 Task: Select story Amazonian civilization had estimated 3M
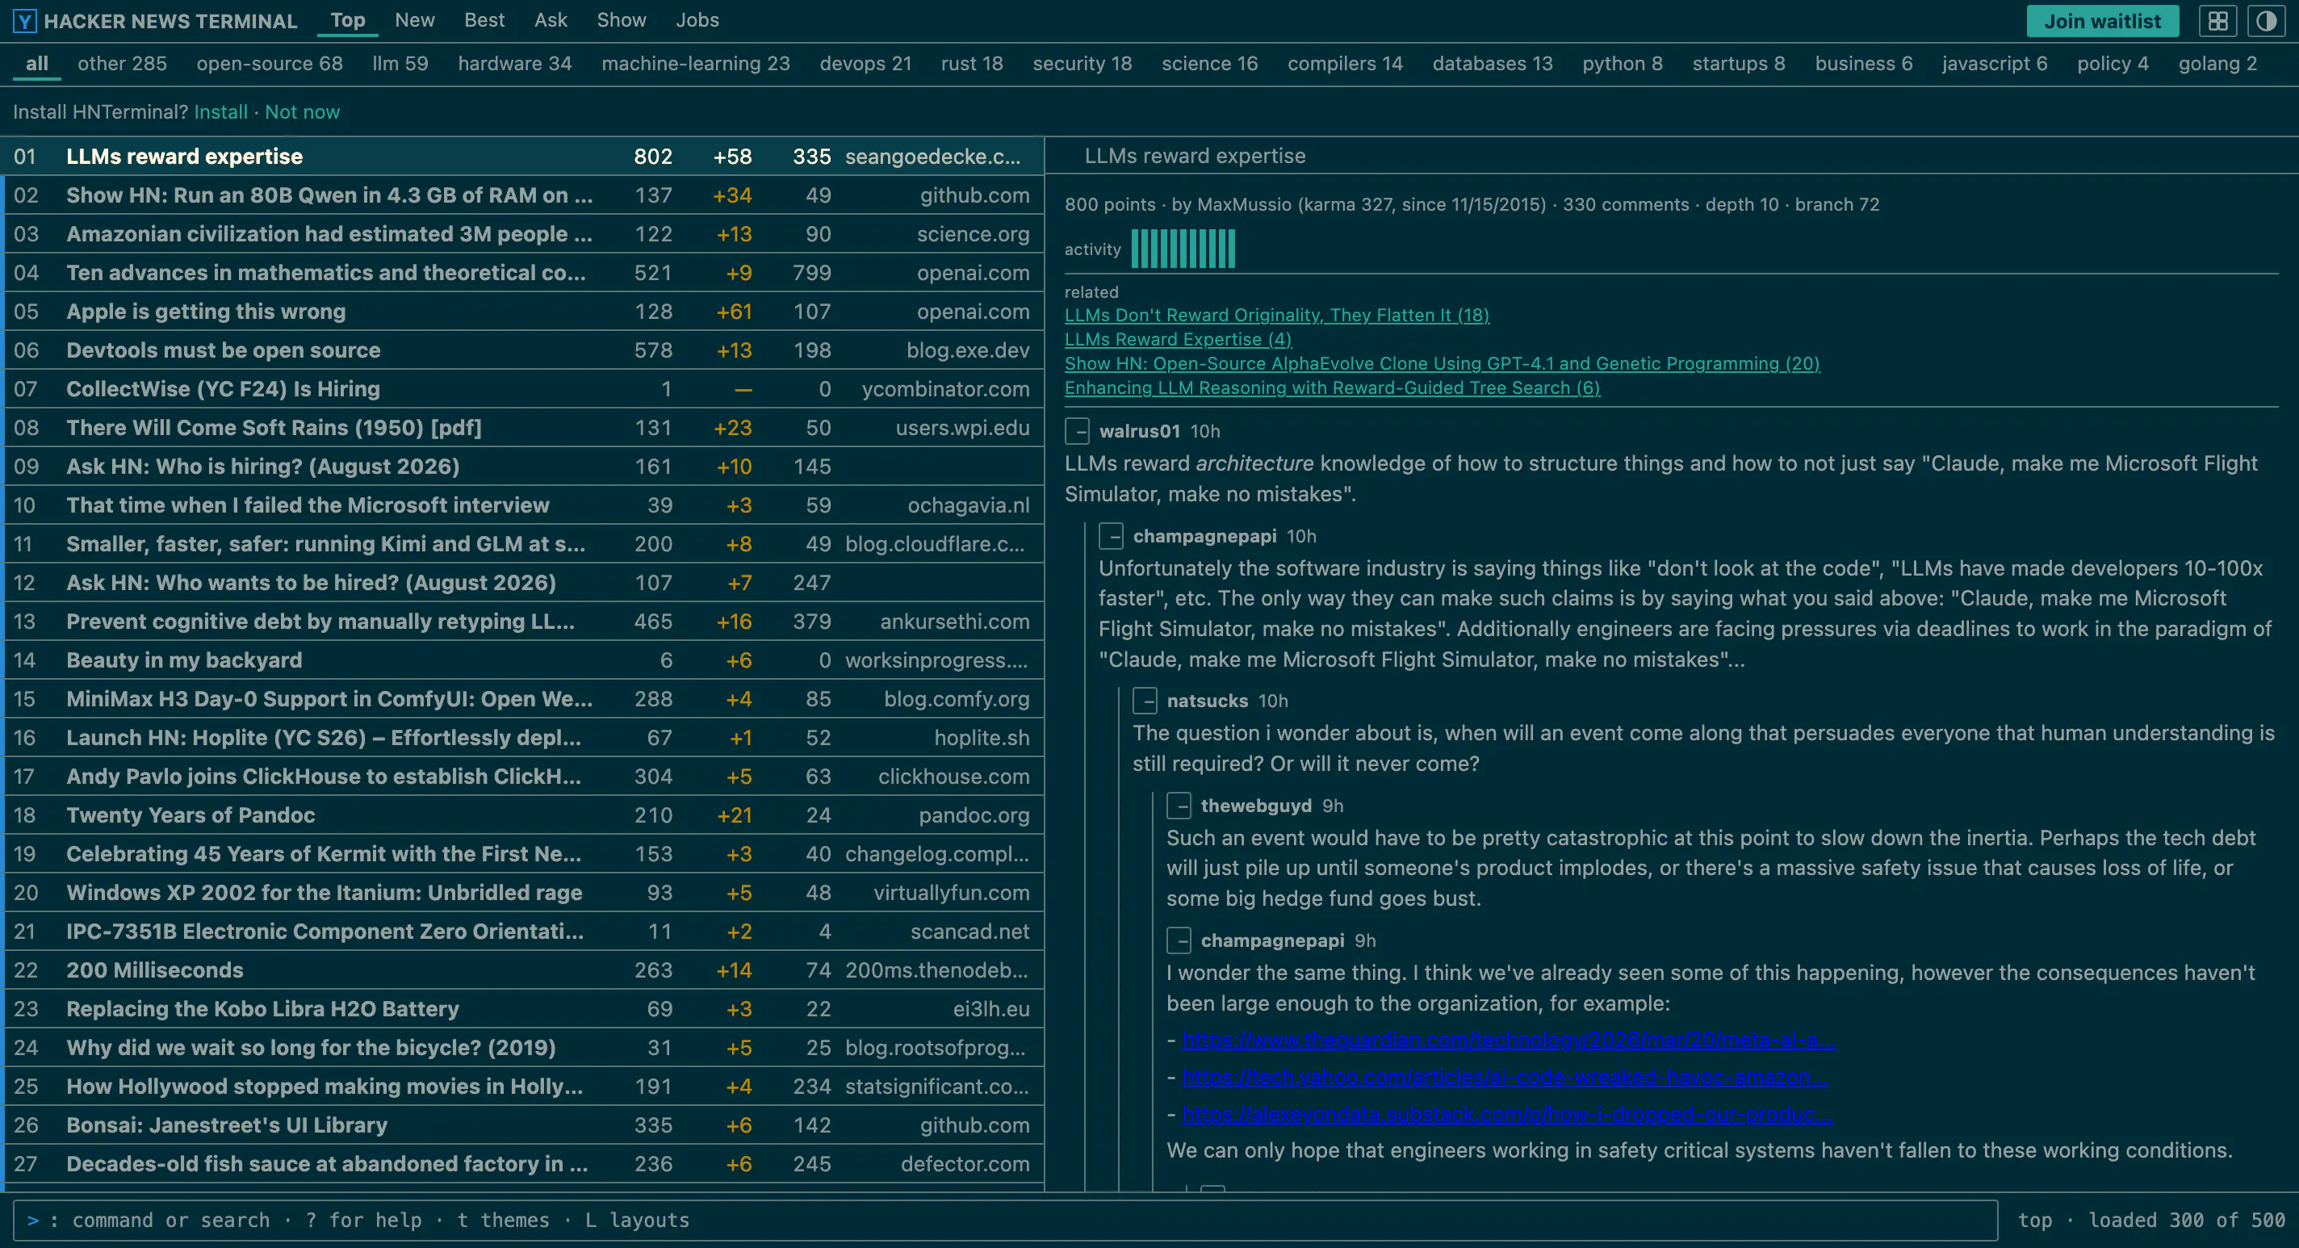pos(522,234)
